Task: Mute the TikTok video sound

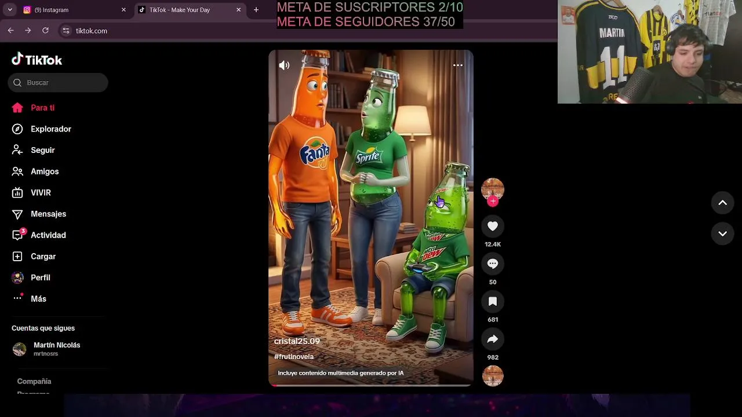Action: [284, 65]
